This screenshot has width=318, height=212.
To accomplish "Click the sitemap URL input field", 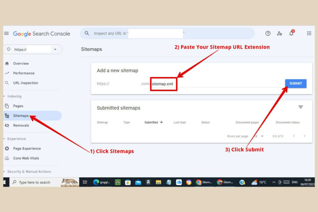I will [216, 84].
